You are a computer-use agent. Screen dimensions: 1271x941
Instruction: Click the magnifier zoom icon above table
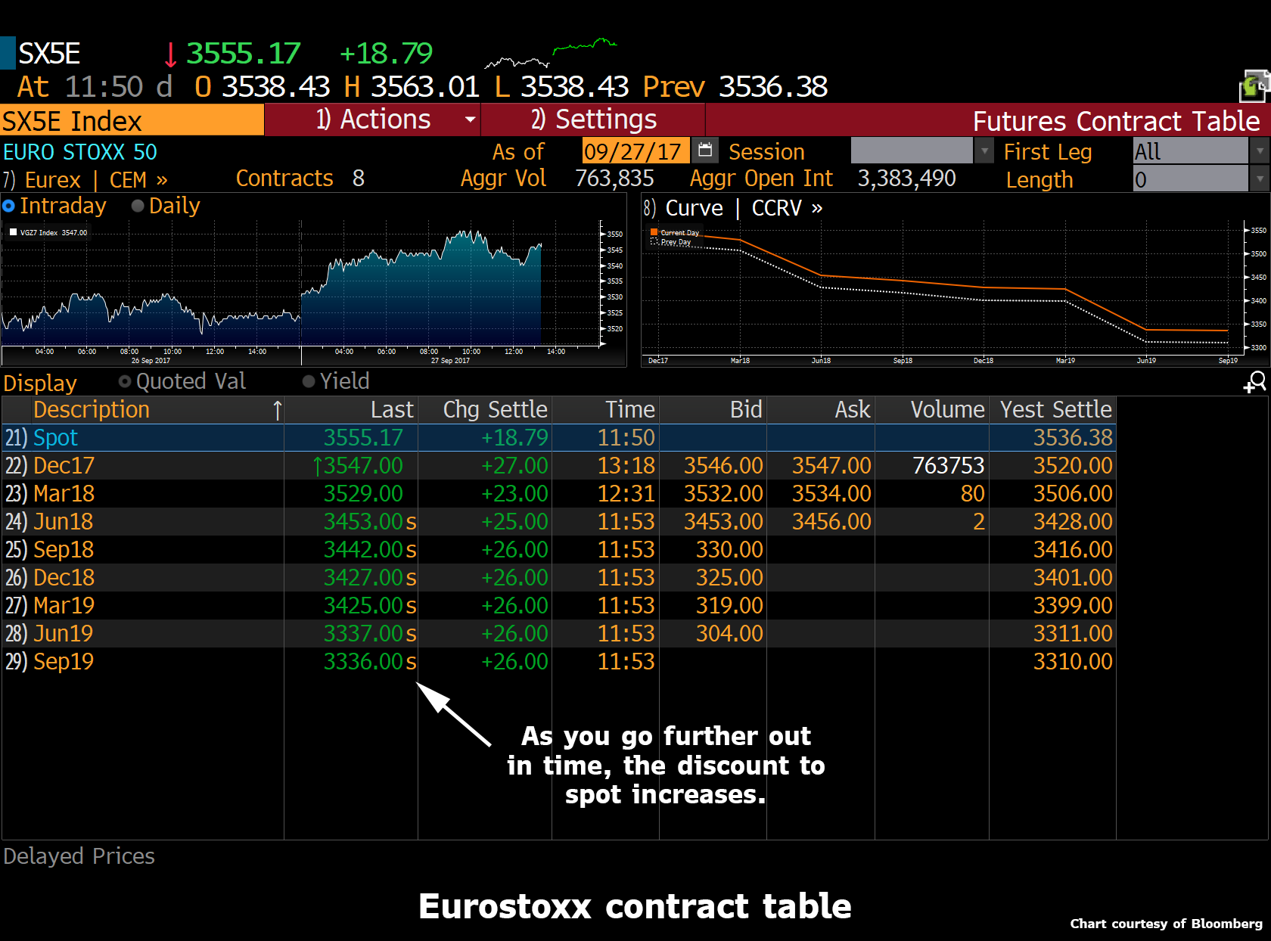click(1255, 381)
